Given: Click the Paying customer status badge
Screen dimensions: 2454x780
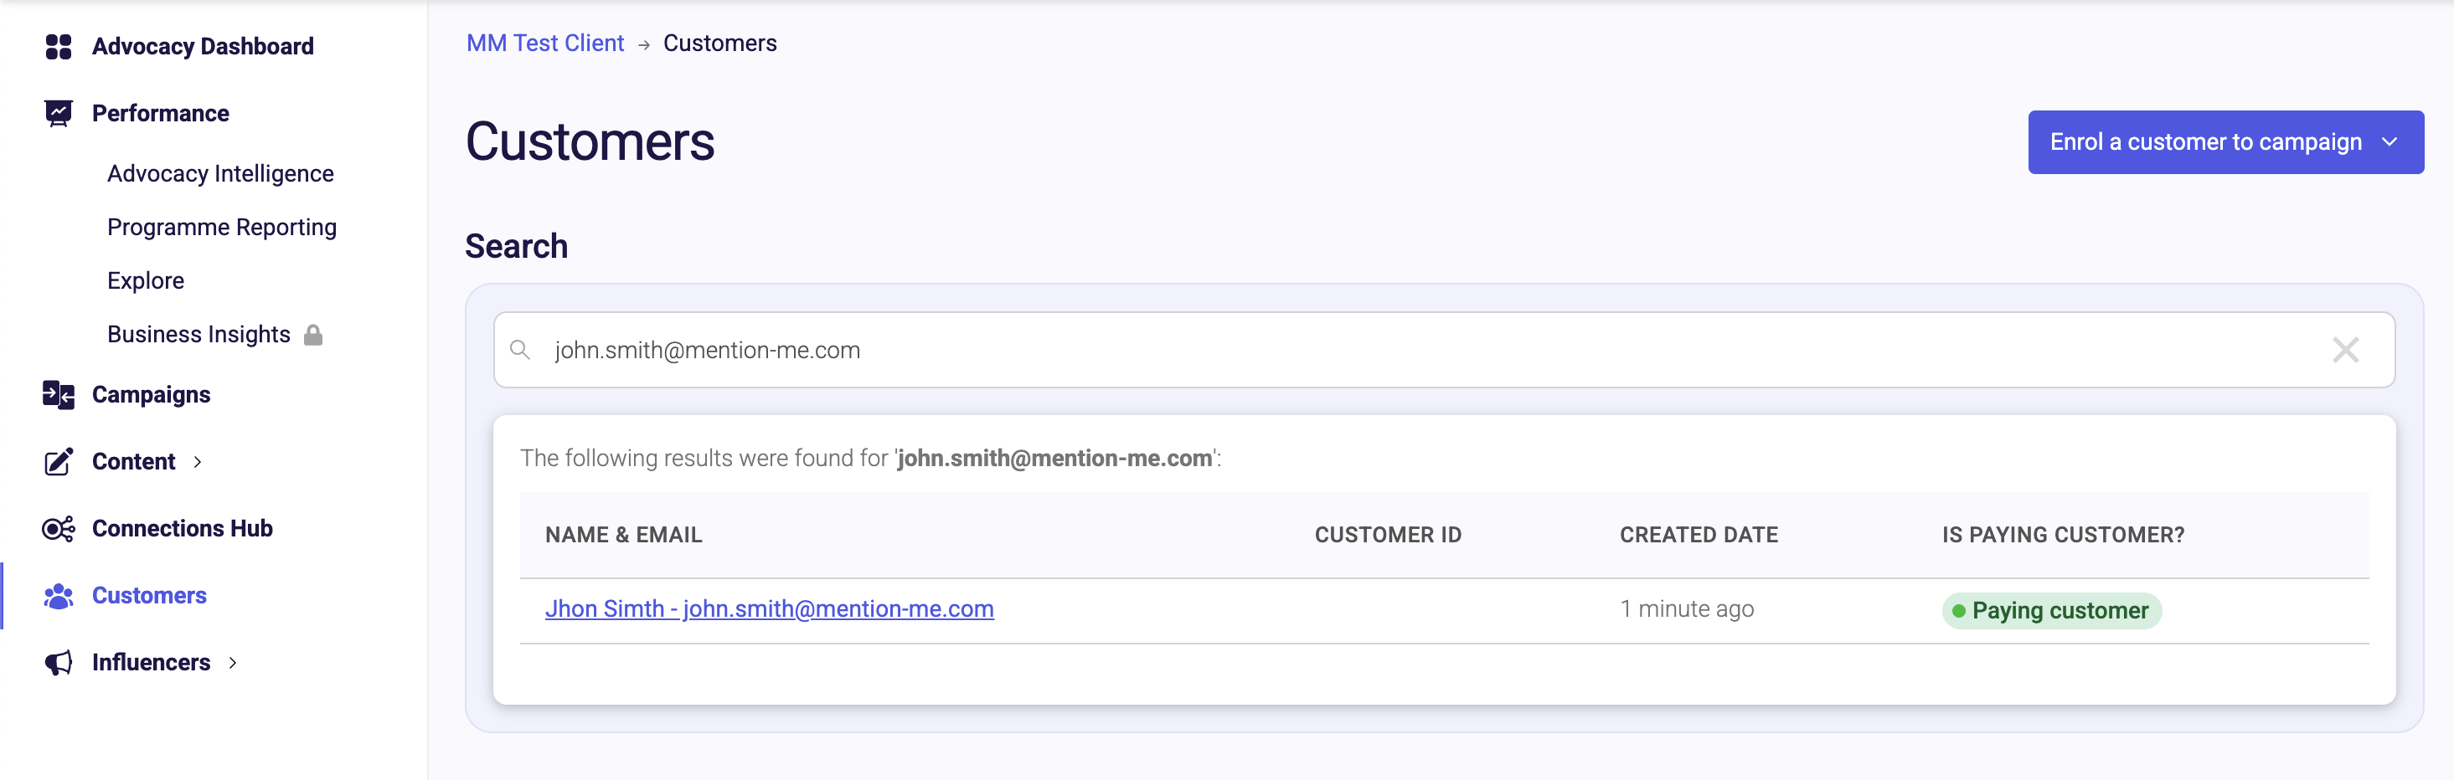Looking at the screenshot, I should point(2051,610).
